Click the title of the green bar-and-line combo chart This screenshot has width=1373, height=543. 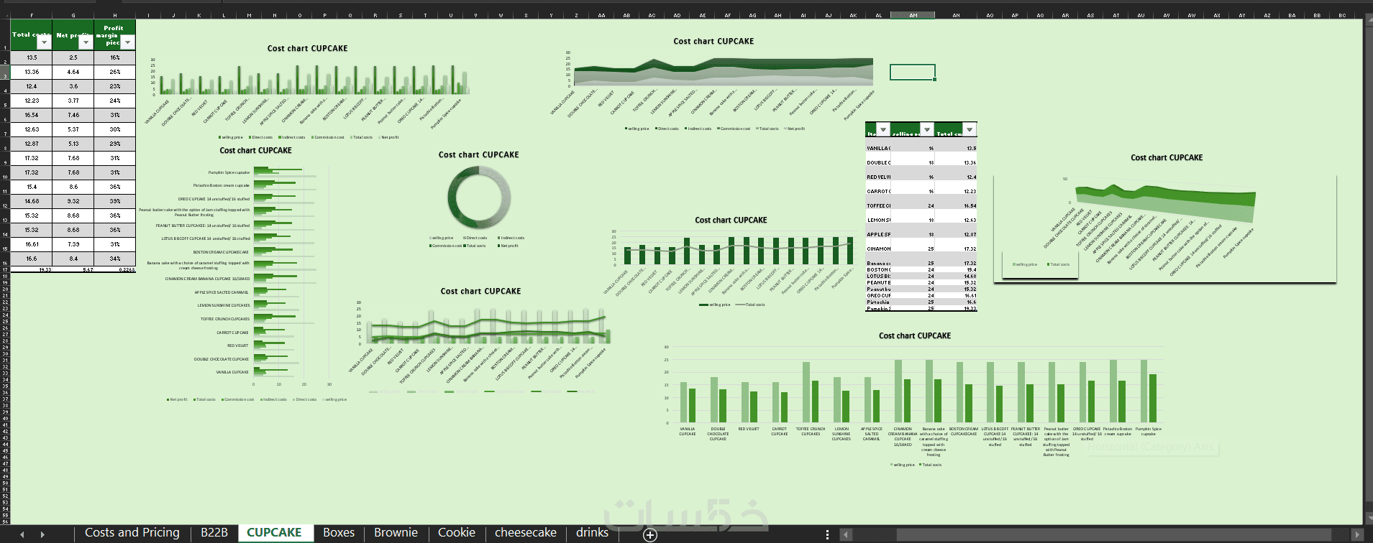tap(731, 220)
